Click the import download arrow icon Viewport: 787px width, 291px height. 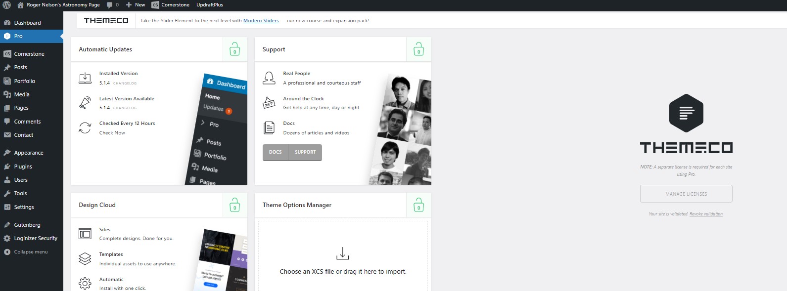343,253
